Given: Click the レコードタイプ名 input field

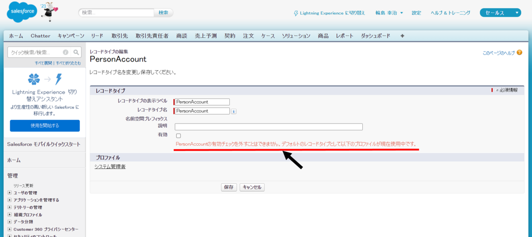Looking at the screenshot, I should [x=202, y=111].
